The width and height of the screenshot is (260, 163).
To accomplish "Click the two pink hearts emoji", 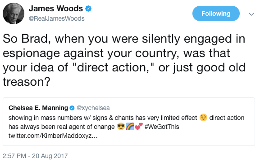I will pyautogui.click(x=139, y=127).
